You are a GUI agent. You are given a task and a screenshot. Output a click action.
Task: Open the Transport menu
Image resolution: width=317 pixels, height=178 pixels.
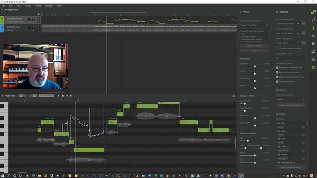click(x=49, y=6)
